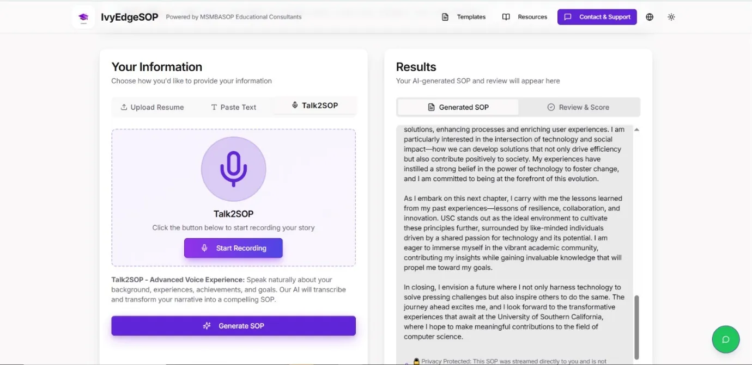Image resolution: width=752 pixels, height=365 pixels.
Task: Select the Talk2SOP tab
Action: tap(314, 106)
